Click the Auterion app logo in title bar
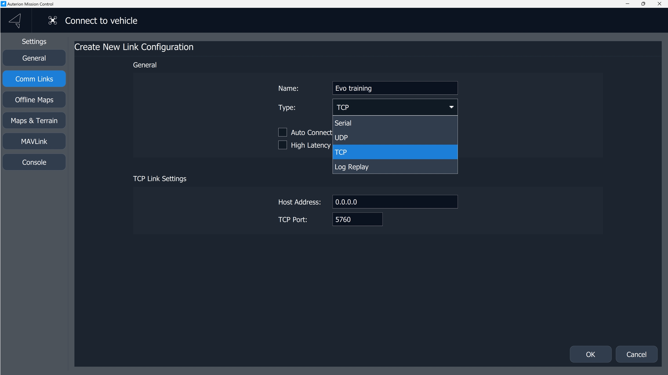Image resolution: width=668 pixels, height=375 pixels. (x=3, y=4)
